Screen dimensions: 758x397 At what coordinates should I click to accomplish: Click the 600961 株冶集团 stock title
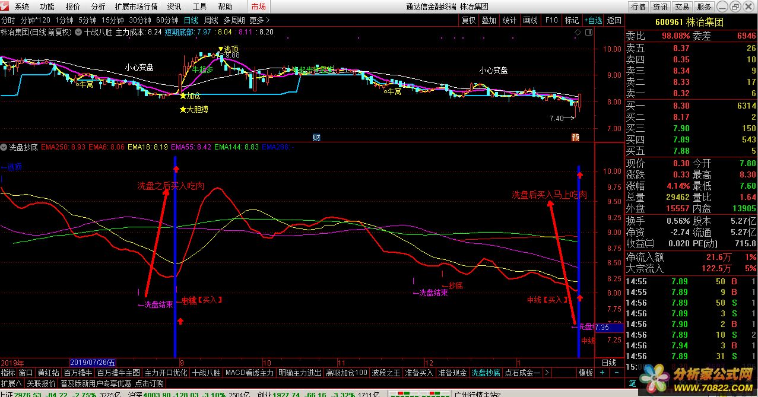[689, 22]
